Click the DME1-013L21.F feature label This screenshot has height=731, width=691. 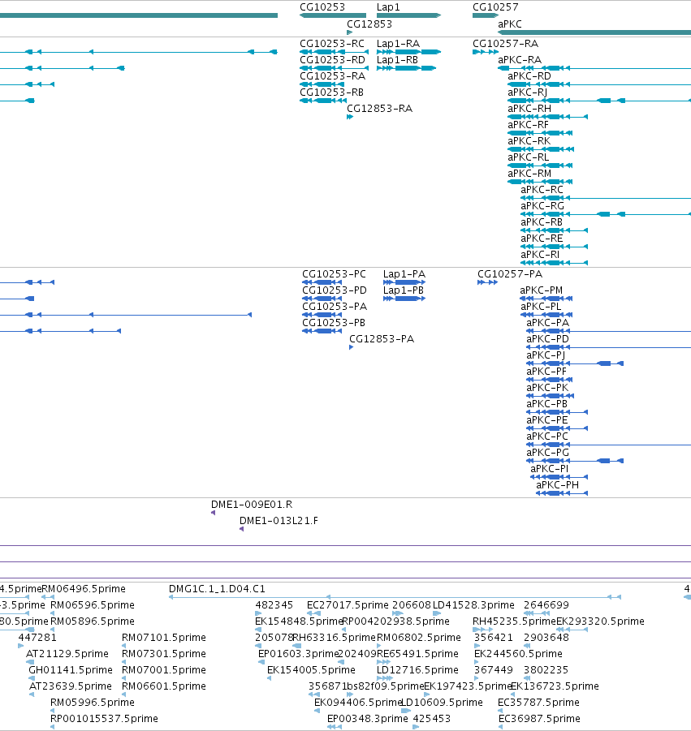point(279,521)
